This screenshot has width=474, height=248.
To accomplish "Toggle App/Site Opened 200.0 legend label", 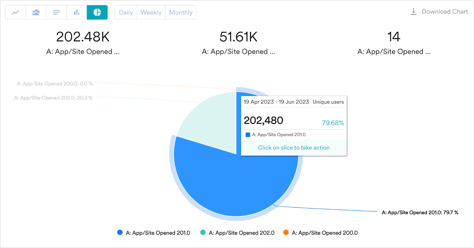I will [325, 233].
